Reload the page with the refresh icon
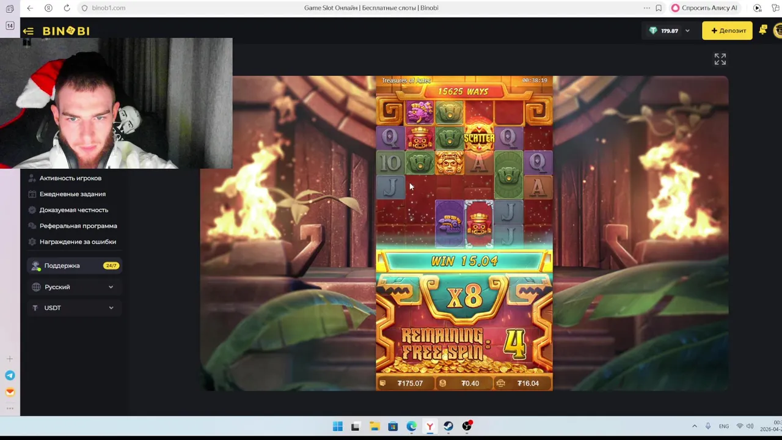Screen dimensions: 782x440 point(67,8)
